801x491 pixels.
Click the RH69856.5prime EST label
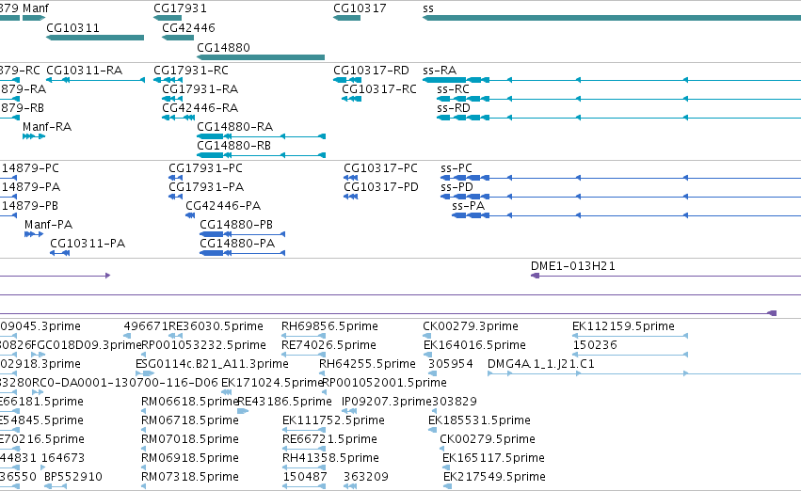click(330, 326)
